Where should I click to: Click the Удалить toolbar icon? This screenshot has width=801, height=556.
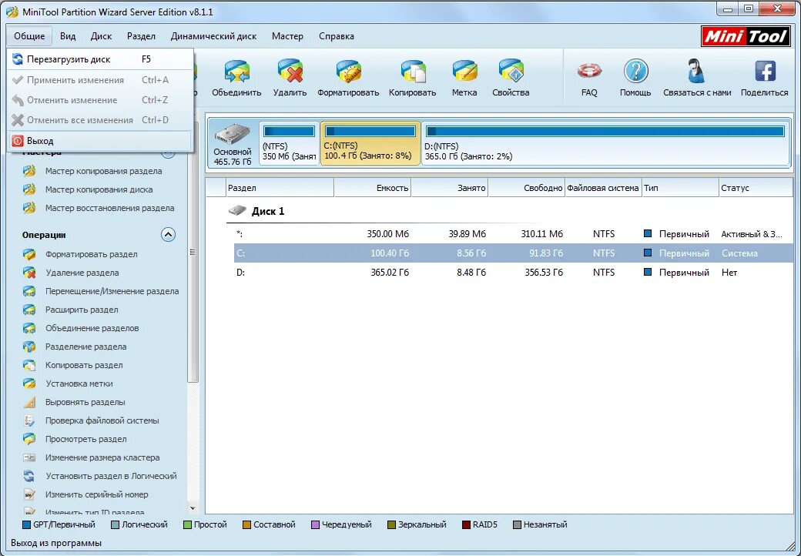tap(290, 72)
